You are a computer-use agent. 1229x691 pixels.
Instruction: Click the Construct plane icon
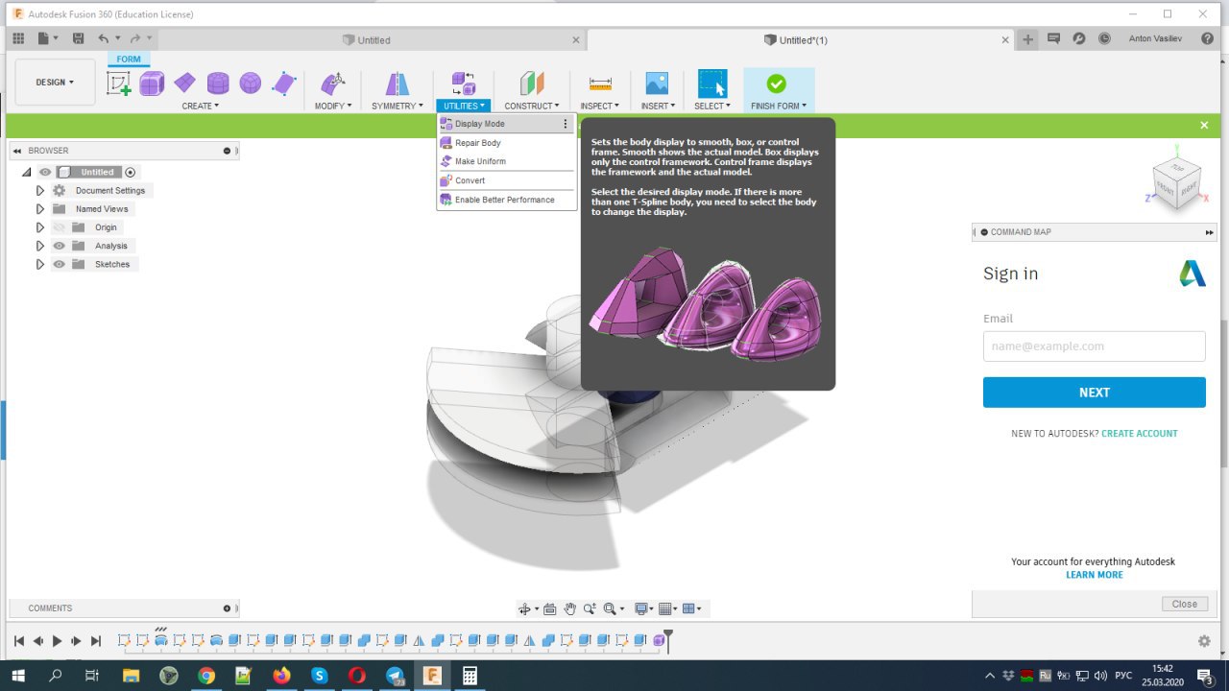point(531,83)
